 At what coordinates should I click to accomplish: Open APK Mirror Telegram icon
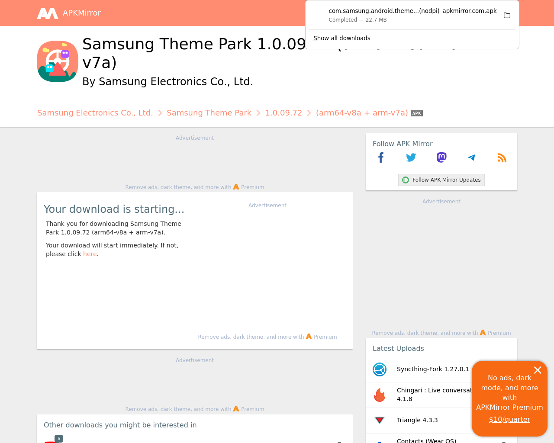click(472, 157)
